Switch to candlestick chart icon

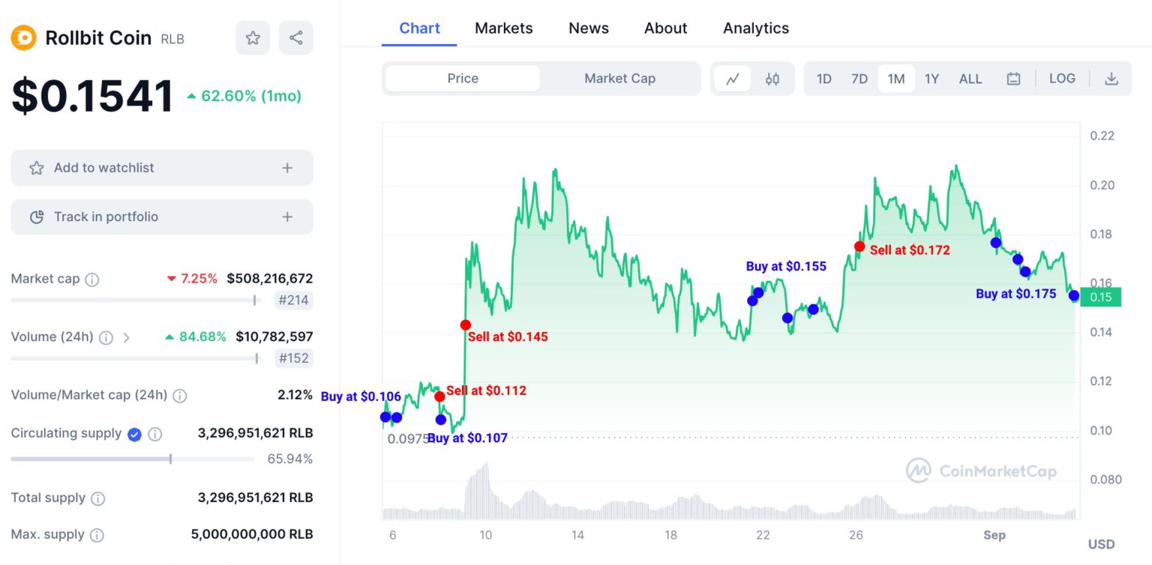(772, 79)
